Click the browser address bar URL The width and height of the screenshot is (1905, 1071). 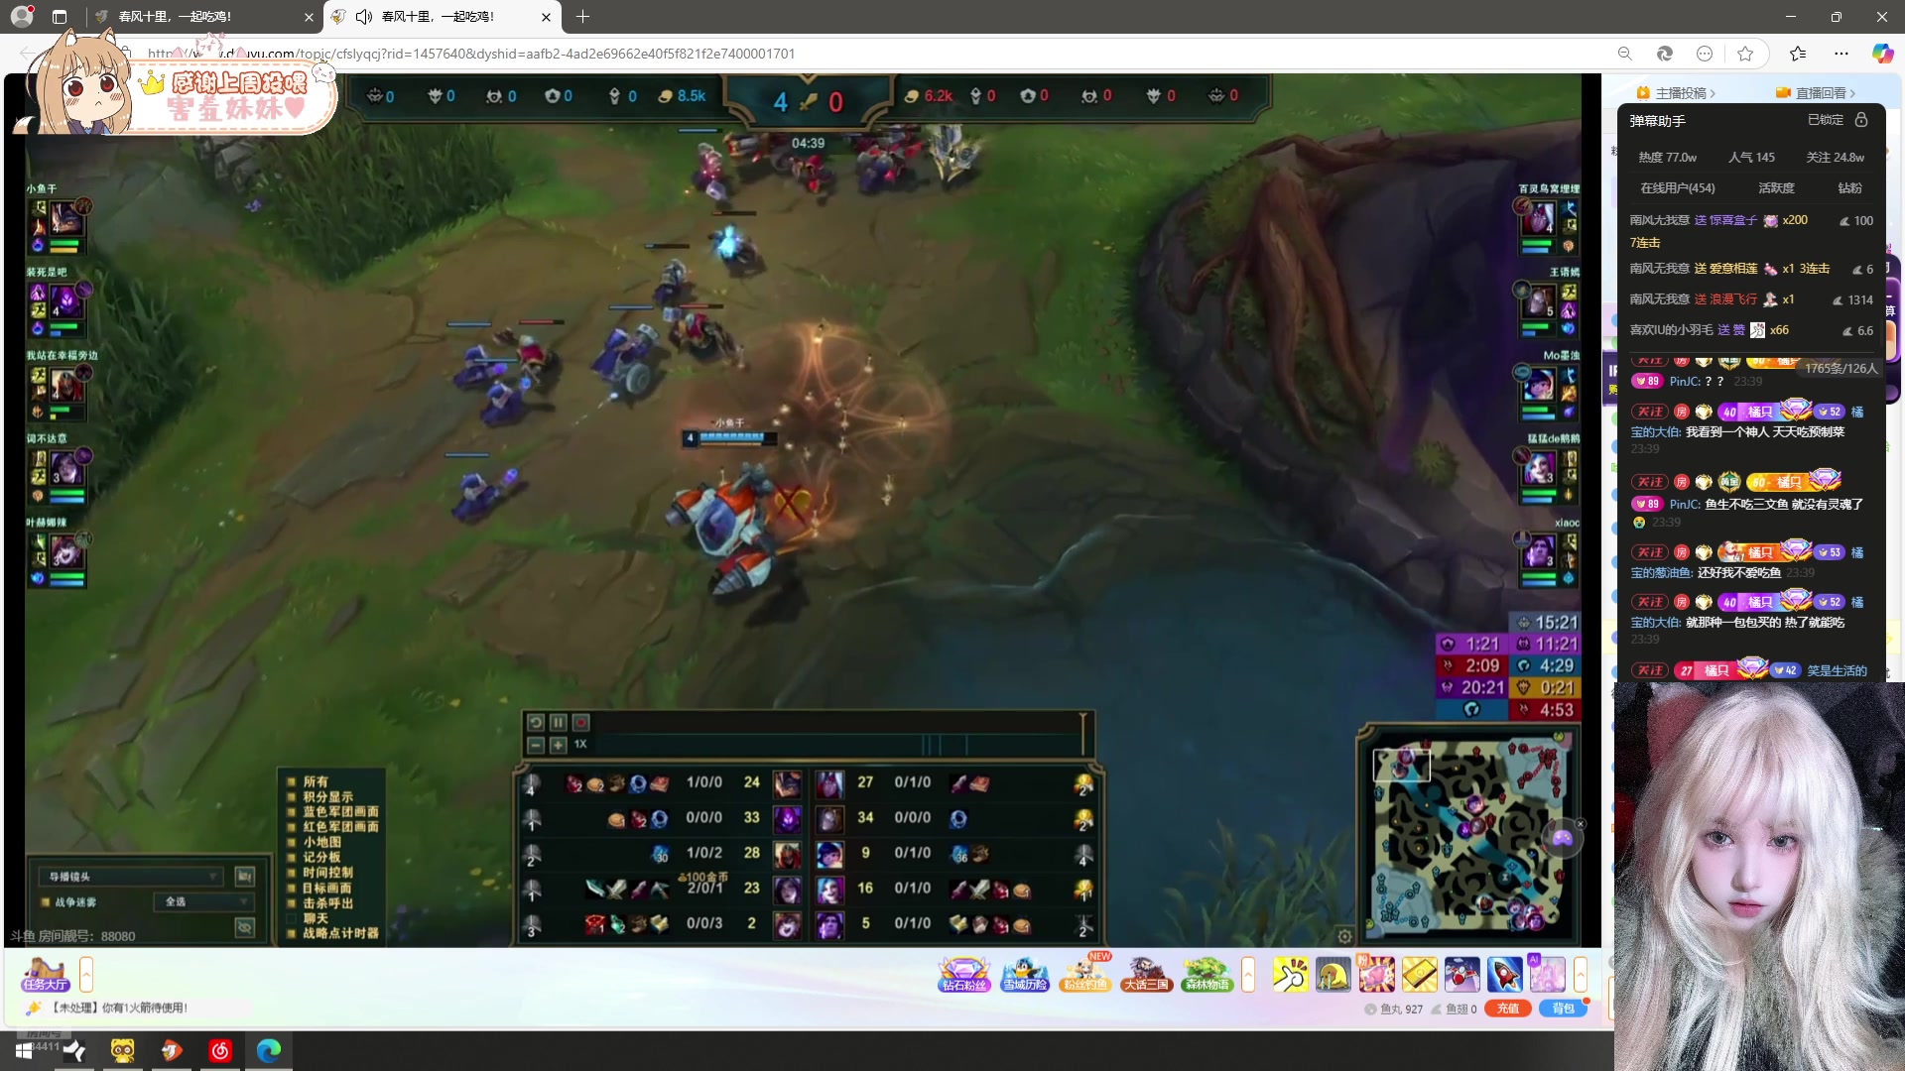(471, 54)
